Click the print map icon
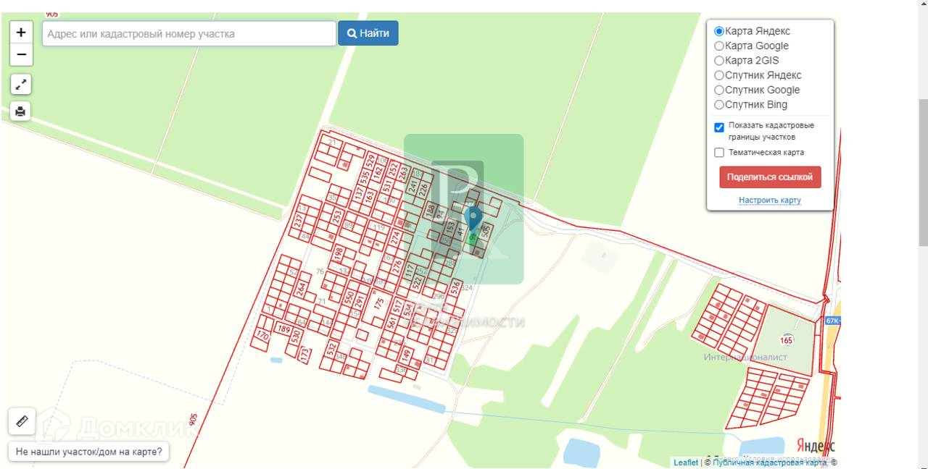 (x=21, y=111)
